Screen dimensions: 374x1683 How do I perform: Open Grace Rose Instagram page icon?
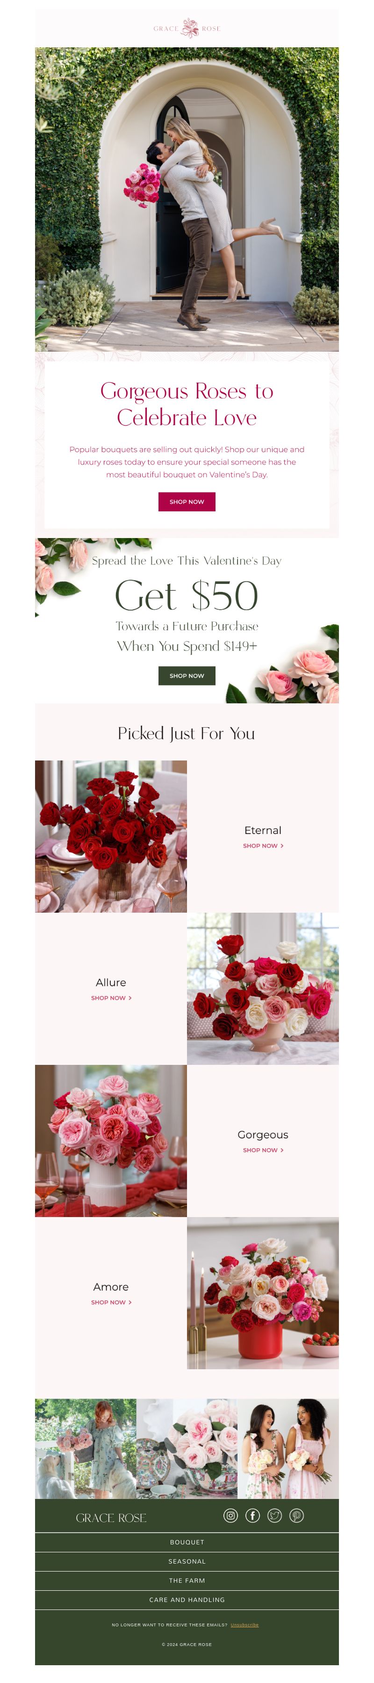(230, 1515)
